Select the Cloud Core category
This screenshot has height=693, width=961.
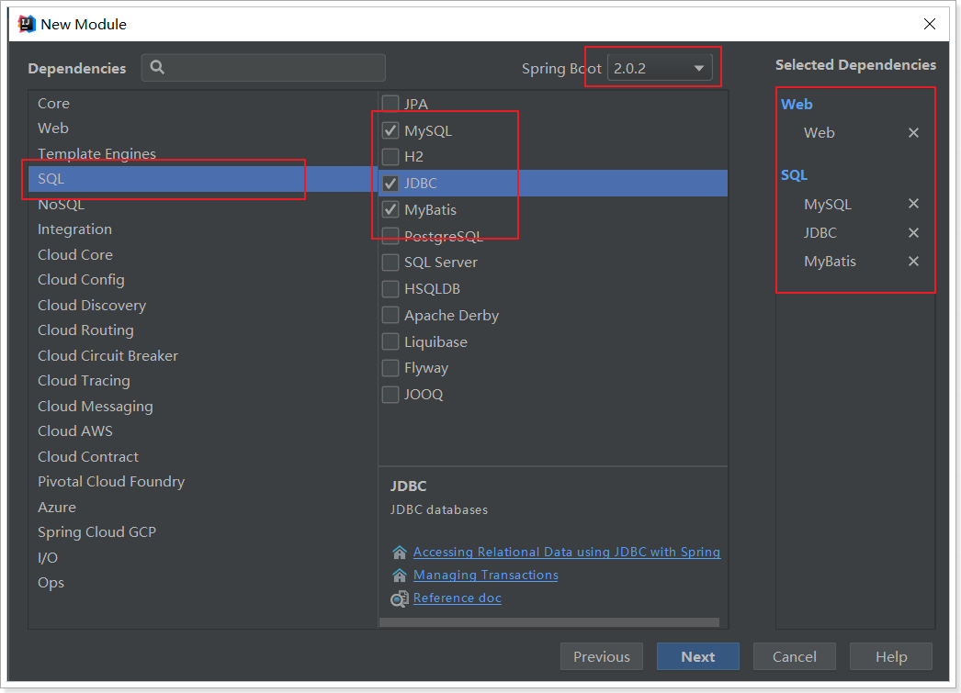pyautogui.click(x=203, y=254)
